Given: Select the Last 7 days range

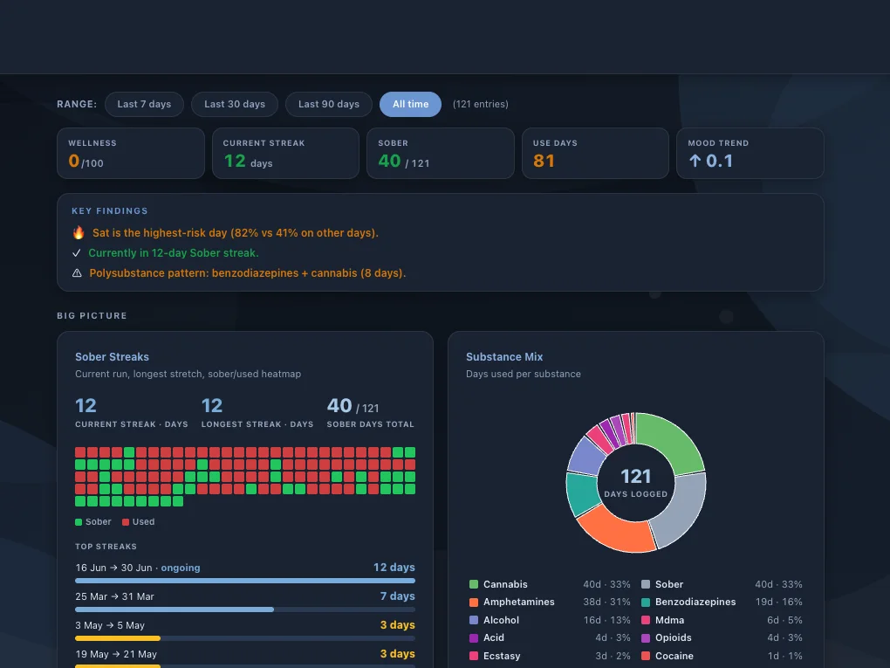Looking at the screenshot, I should tap(144, 104).
